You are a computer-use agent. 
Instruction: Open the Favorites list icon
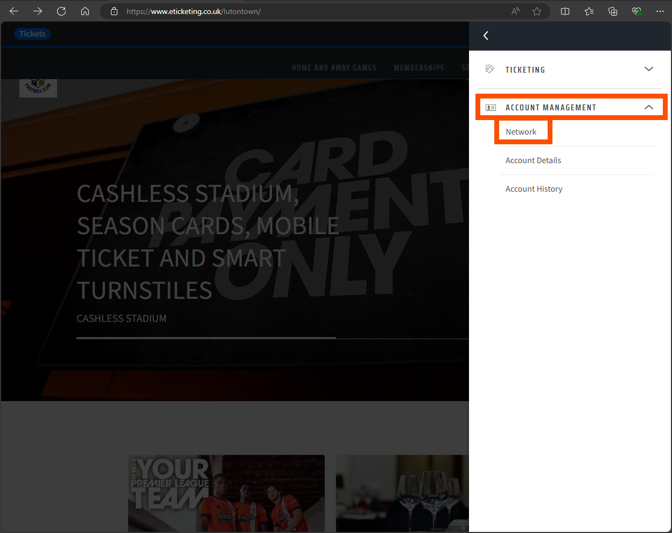coord(589,11)
